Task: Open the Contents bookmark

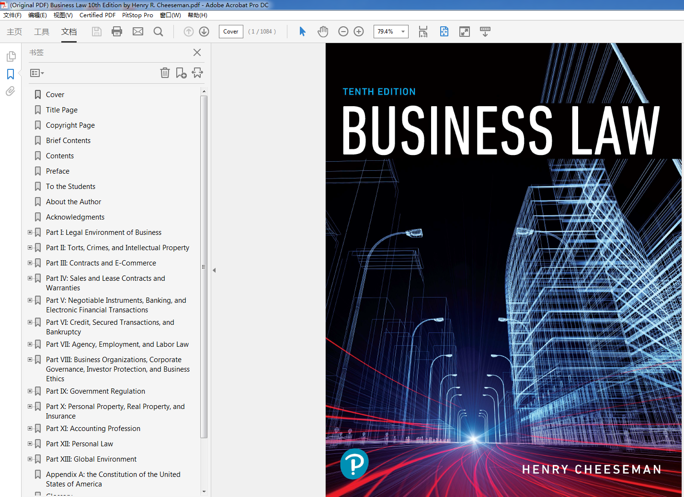Action: 60,156
